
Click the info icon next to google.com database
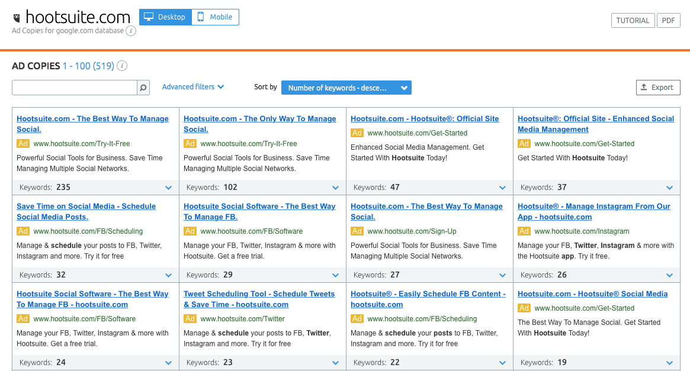point(131,31)
